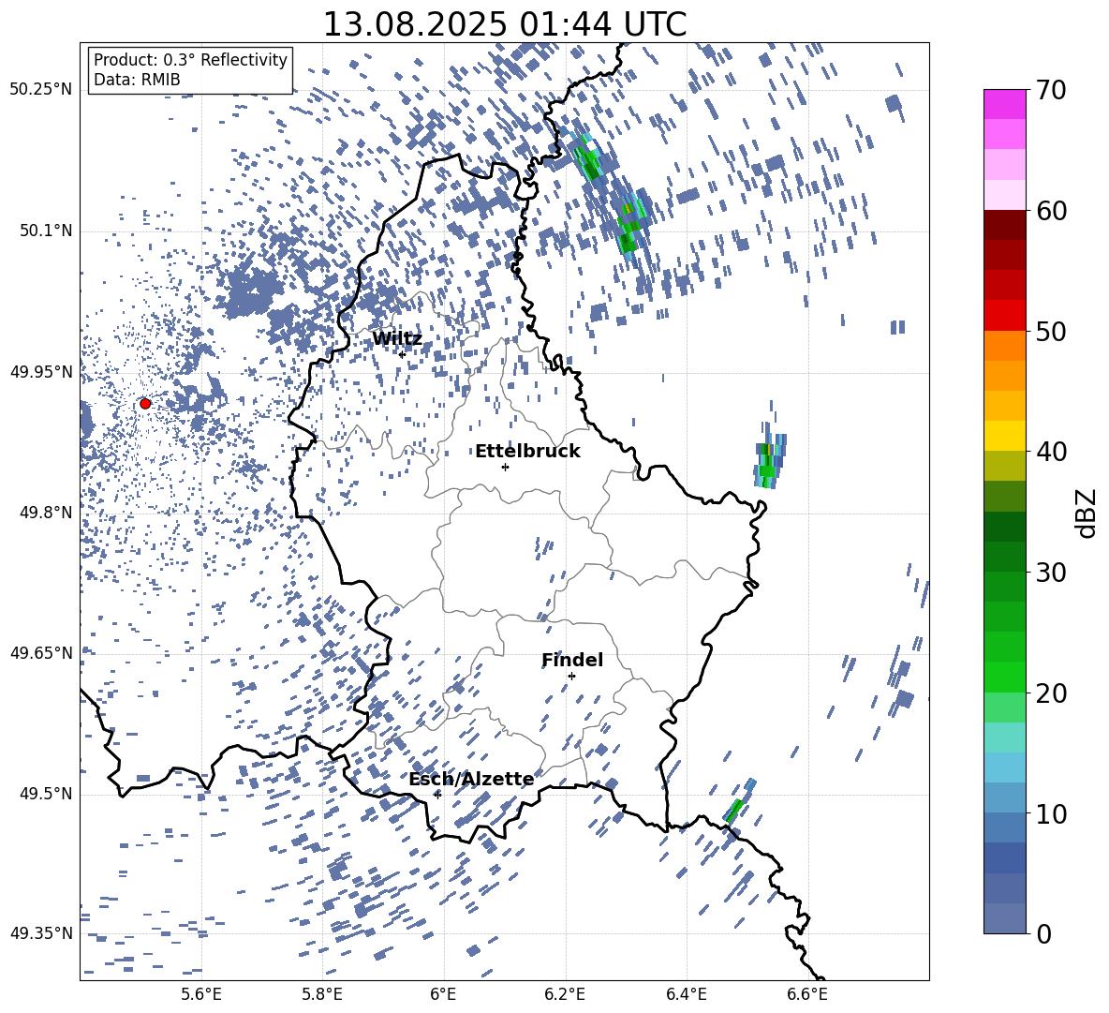Click the Ettelbruck city label
Viewport: 1109px width, 1013px height.
point(527,452)
